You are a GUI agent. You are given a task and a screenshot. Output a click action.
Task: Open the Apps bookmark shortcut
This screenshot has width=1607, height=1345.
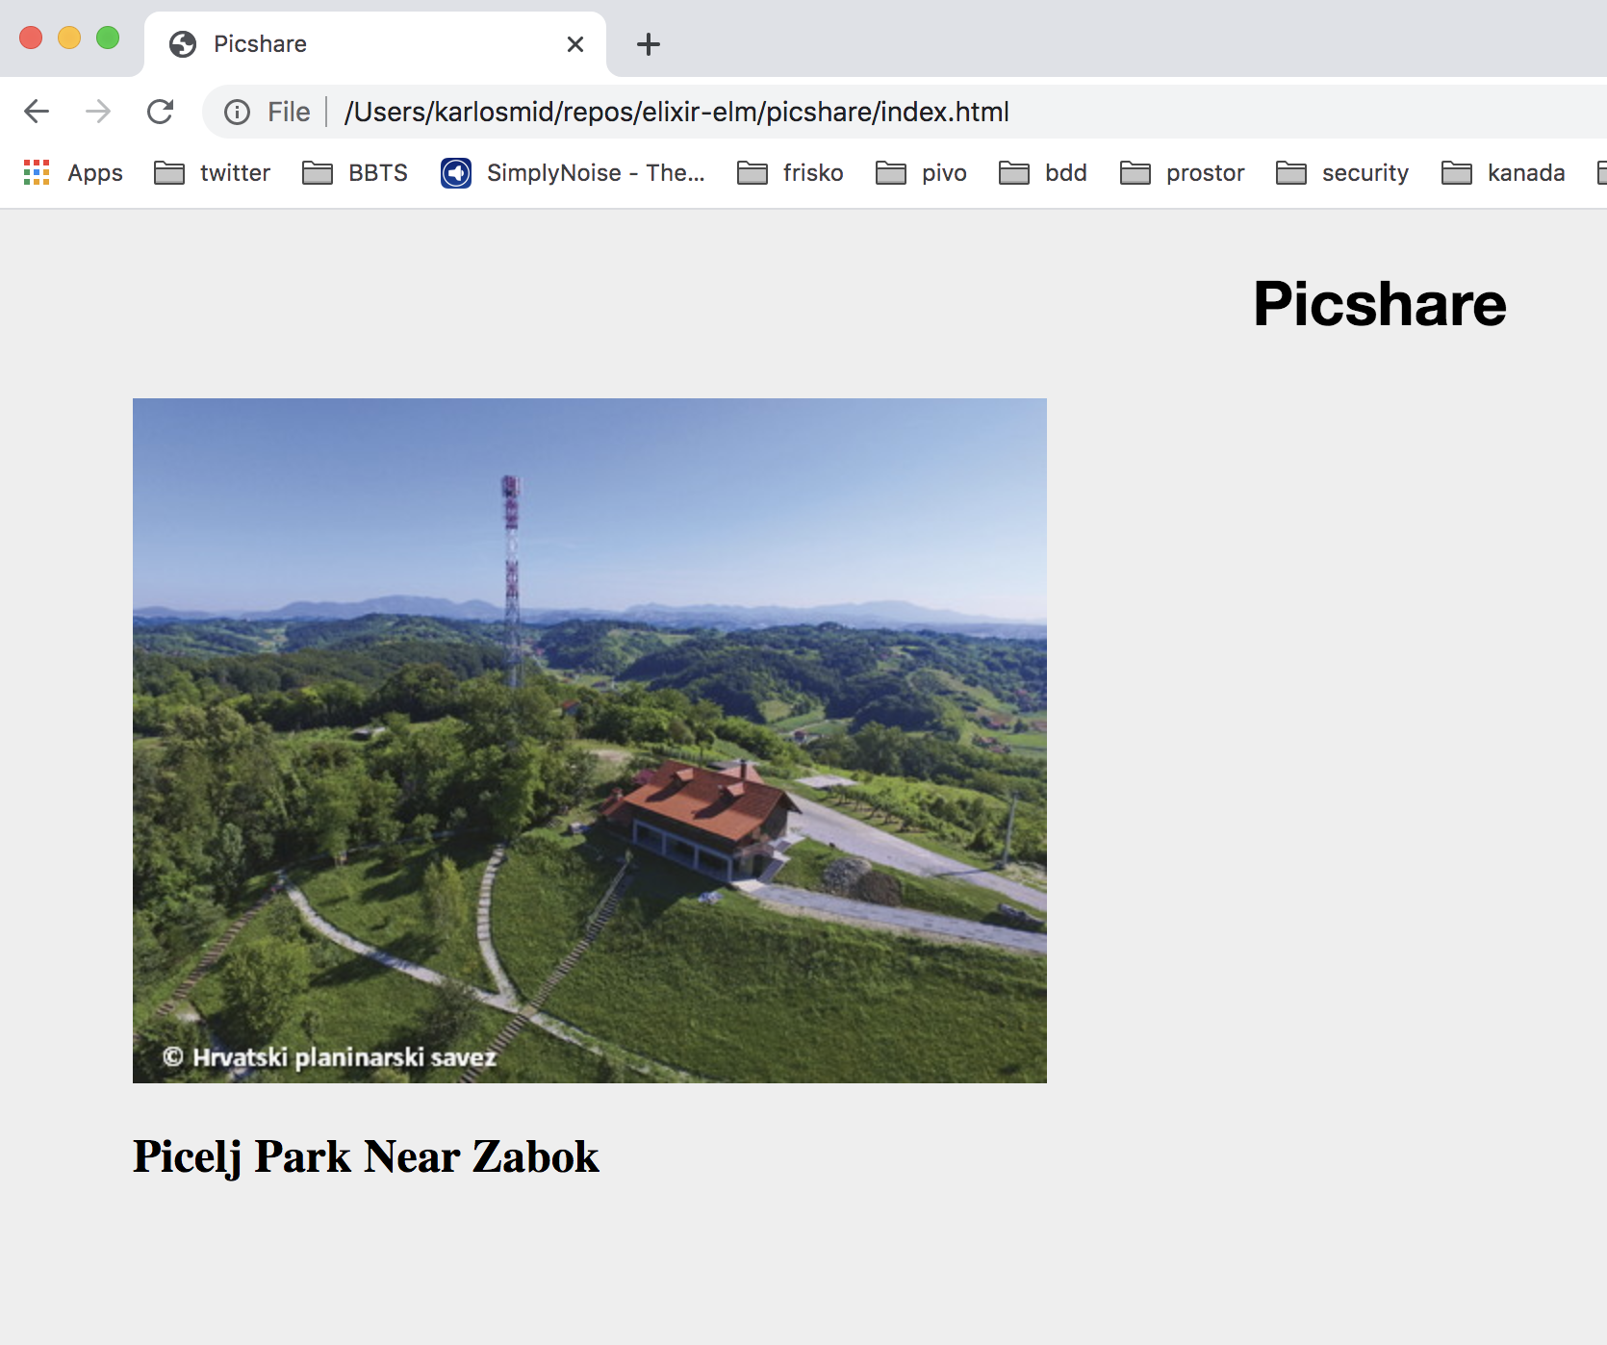73,173
